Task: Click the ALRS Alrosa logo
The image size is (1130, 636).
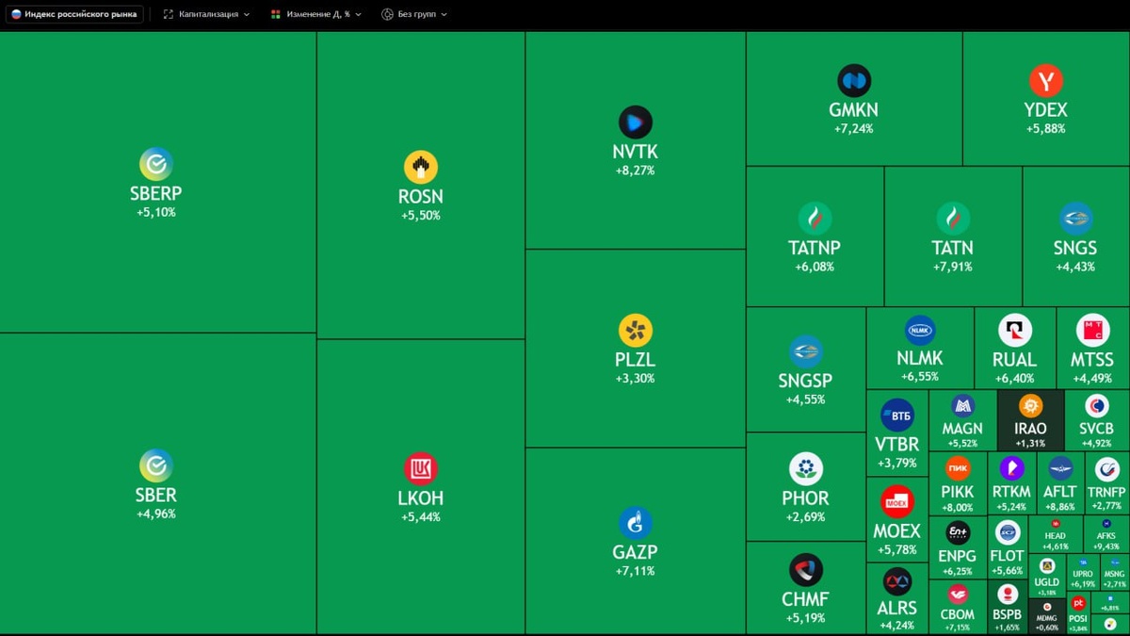Action: 897,581
